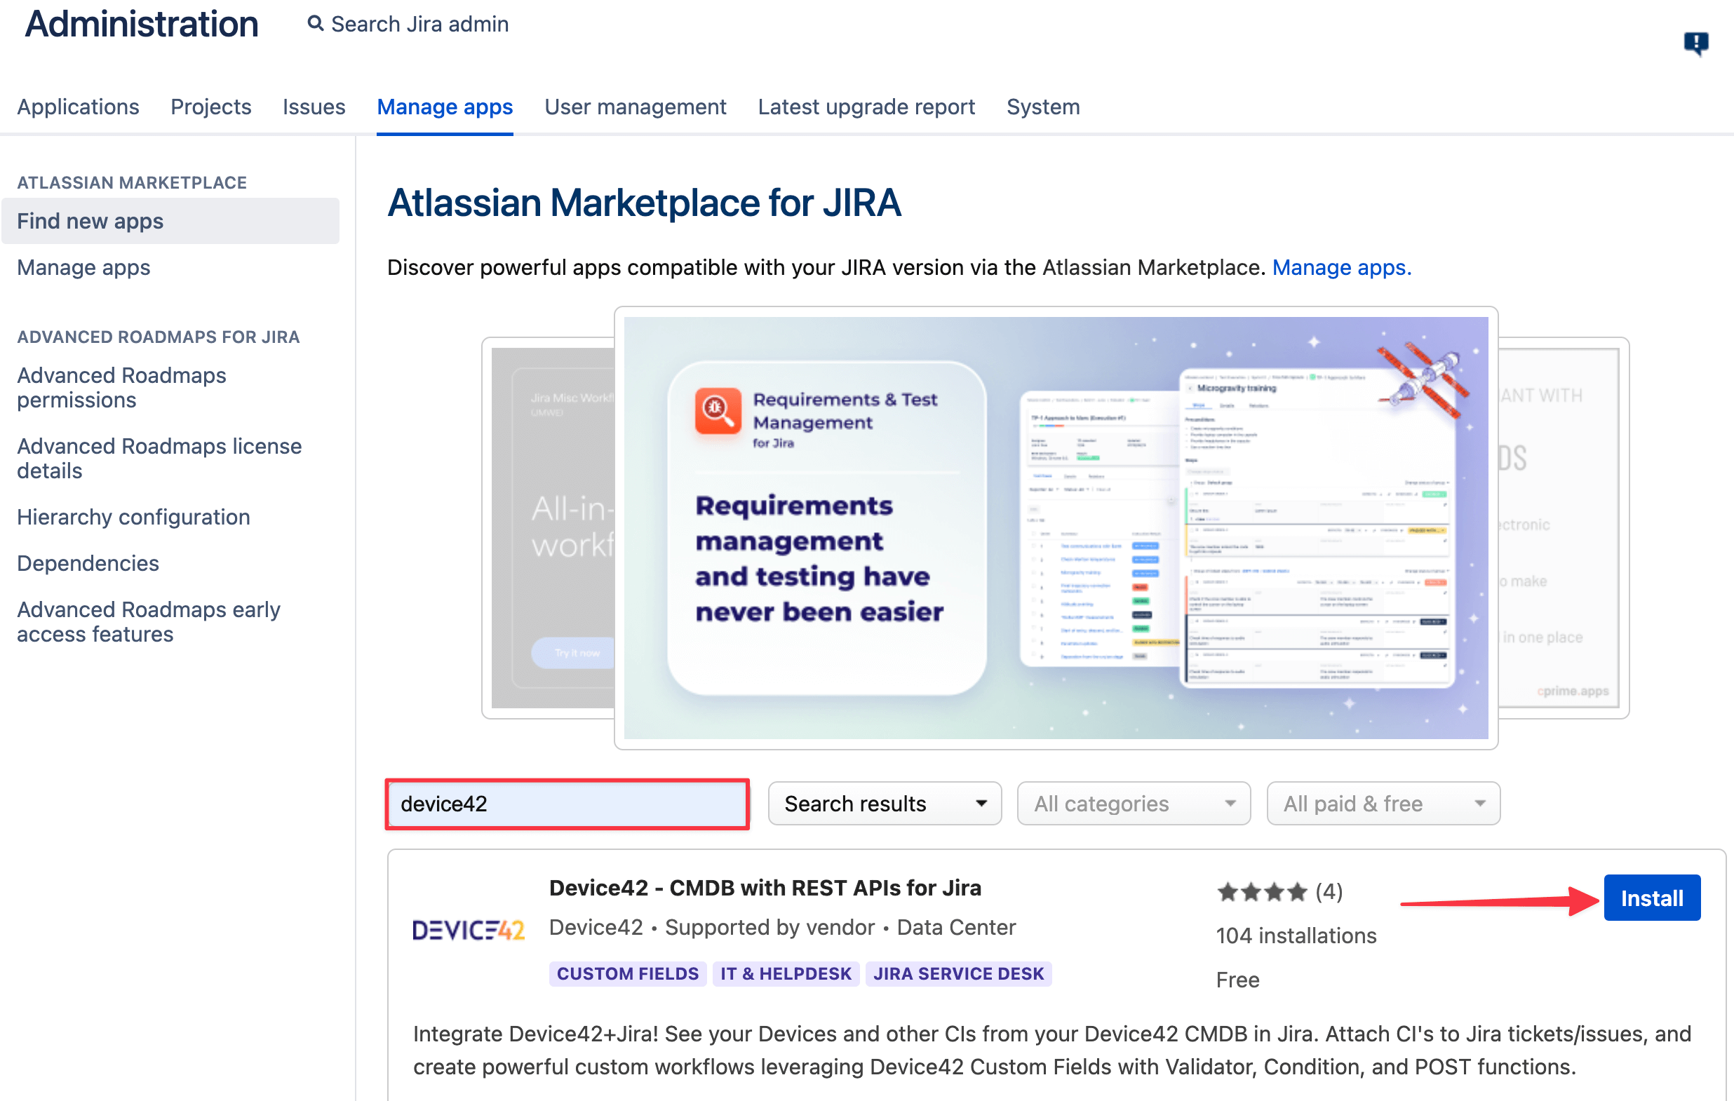Image resolution: width=1734 pixels, height=1101 pixels.
Task: Open the Search results dropdown
Action: pos(884,804)
